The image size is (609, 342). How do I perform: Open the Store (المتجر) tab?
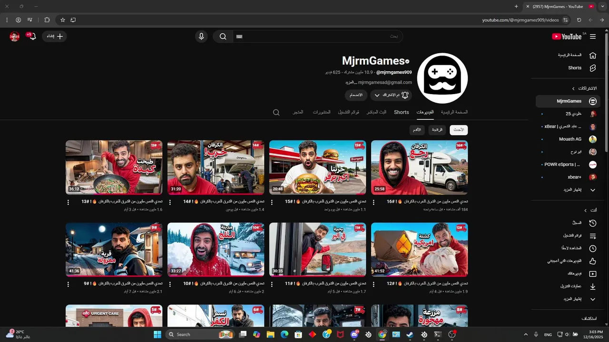298,112
